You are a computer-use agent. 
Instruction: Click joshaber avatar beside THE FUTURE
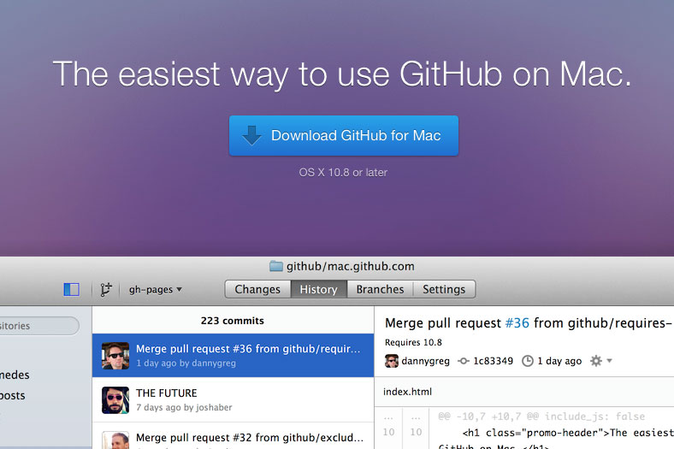pyautogui.click(x=115, y=400)
